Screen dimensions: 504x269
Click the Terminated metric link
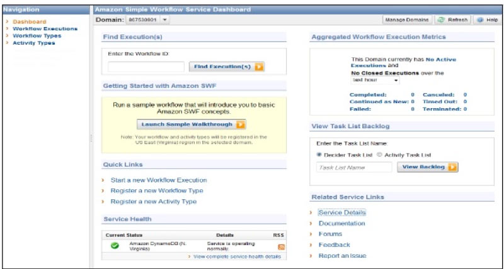(442, 109)
